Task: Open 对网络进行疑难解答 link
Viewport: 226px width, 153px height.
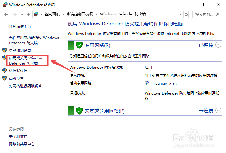Action: pyautogui.click(x=25, y=86)
